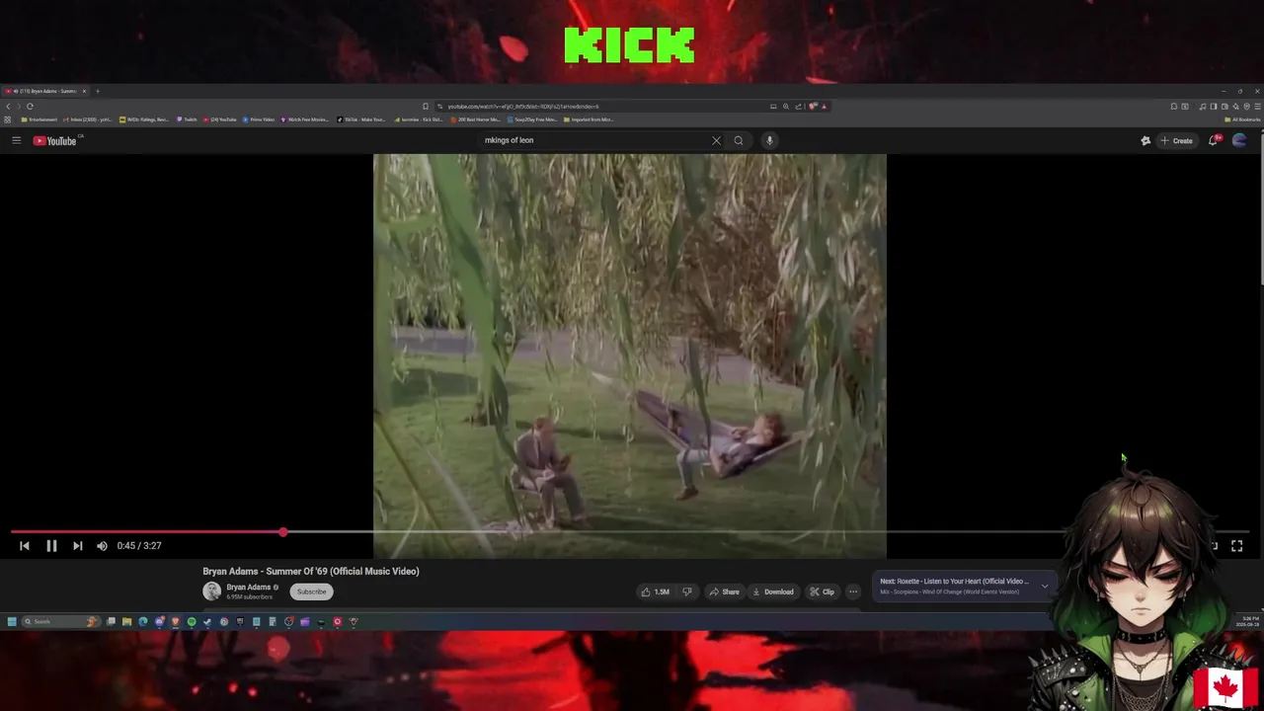Reload the page in the browser
This screenshot has width=1264, height=711.
[x=30, y=107]
